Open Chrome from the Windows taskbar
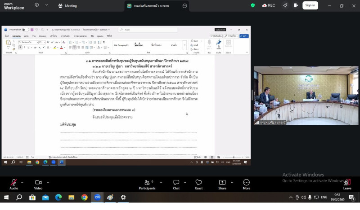This screenshot has width=360, height=210. pyautogui.click(x=84, y=197)
